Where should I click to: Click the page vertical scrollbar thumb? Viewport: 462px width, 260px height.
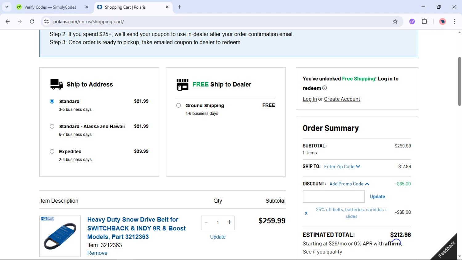tap(459, 81)
